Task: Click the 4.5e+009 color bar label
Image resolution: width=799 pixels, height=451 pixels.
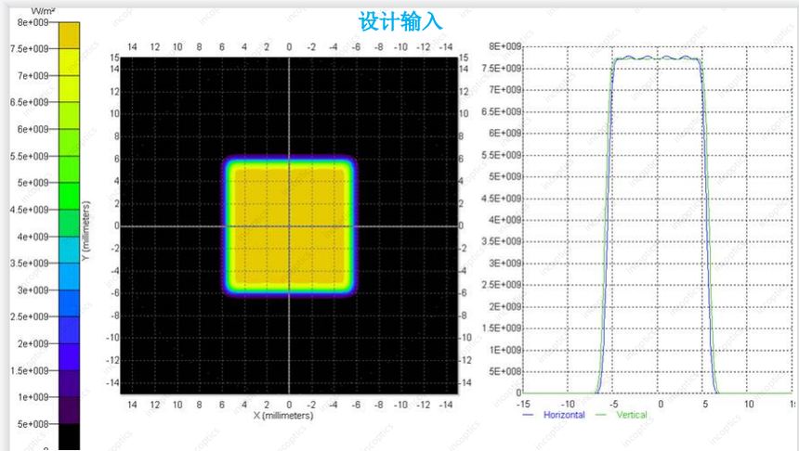Action: click(30, 210)
